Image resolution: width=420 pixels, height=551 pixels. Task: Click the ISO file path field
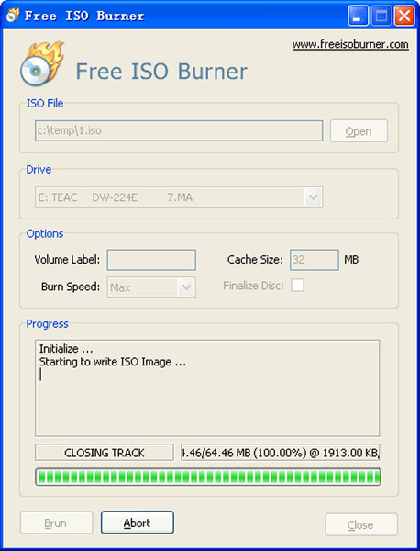tap(179, 130)
